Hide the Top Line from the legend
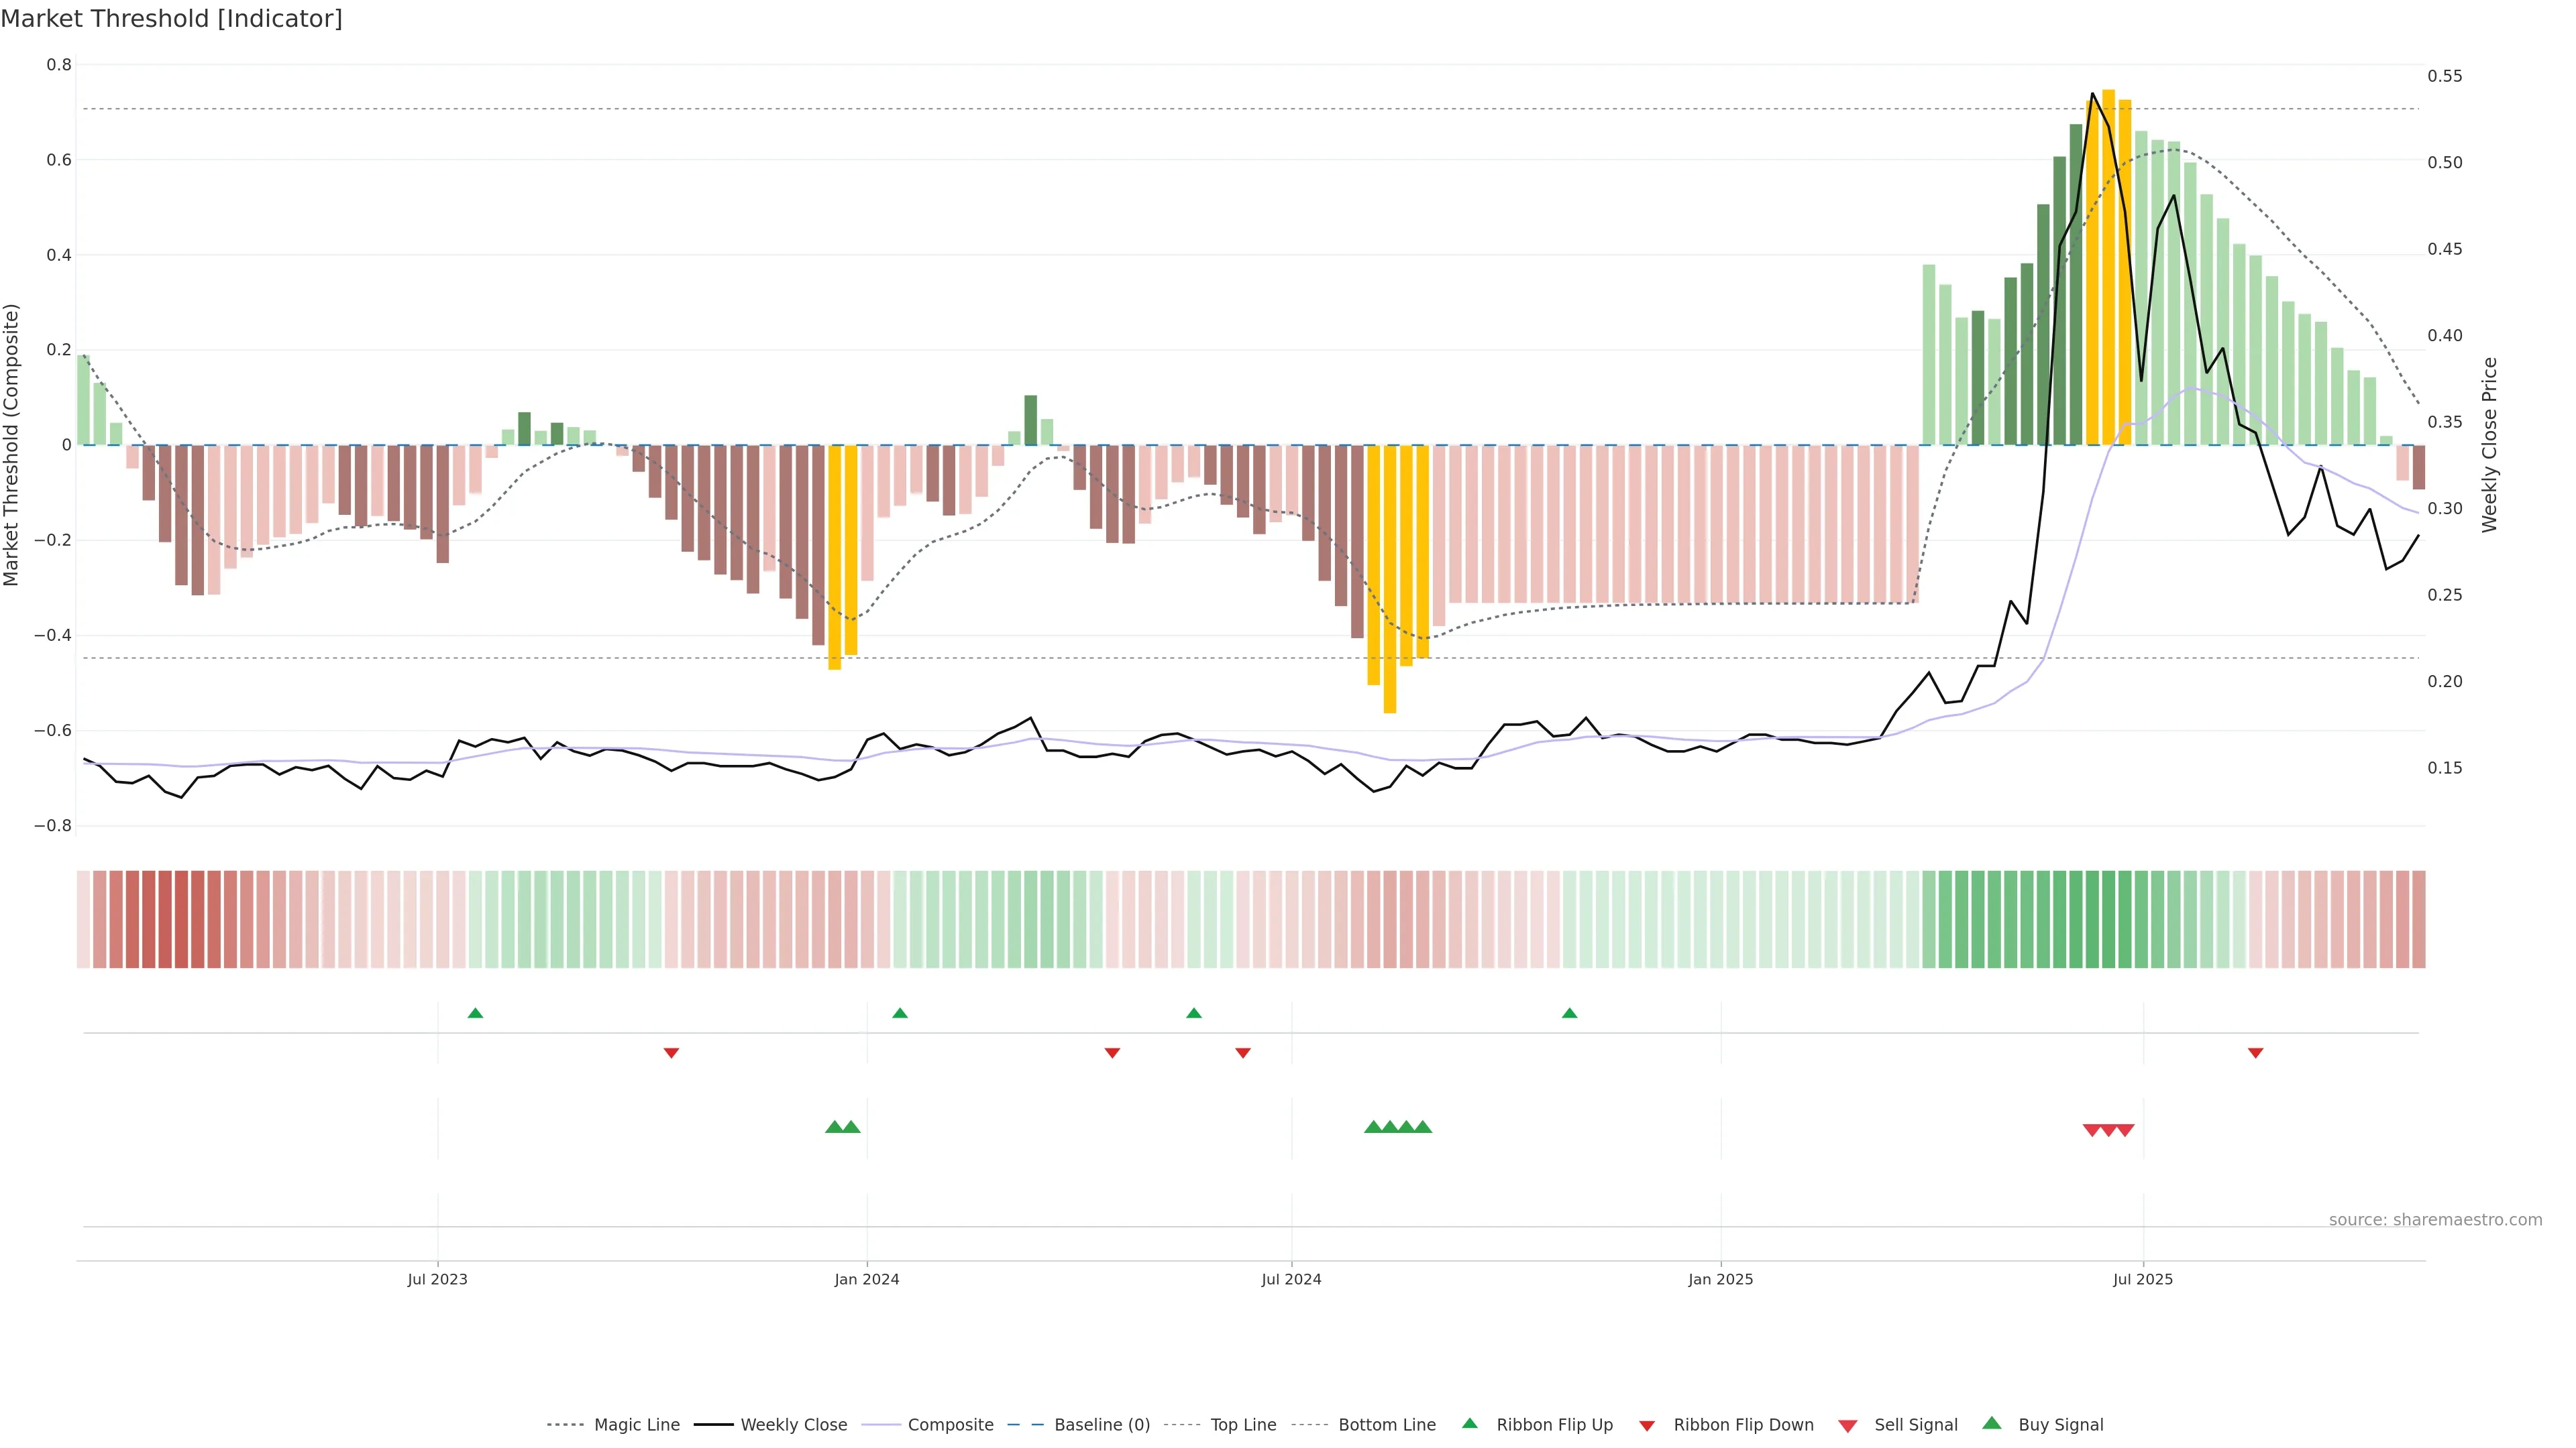2576x1448 pixels. point(1243,1425)
